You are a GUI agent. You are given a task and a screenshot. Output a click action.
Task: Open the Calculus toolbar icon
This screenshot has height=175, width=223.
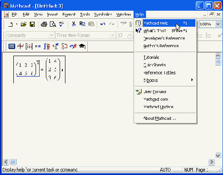[47, 46]
